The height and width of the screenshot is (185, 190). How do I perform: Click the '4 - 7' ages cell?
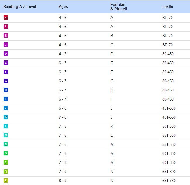pyautogui.click(x=63, y=54)
